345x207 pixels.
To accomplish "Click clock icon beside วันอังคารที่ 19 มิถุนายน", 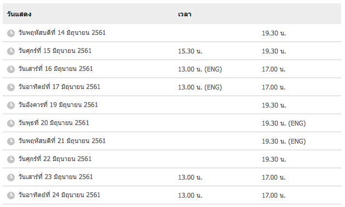I will point(11,105).
